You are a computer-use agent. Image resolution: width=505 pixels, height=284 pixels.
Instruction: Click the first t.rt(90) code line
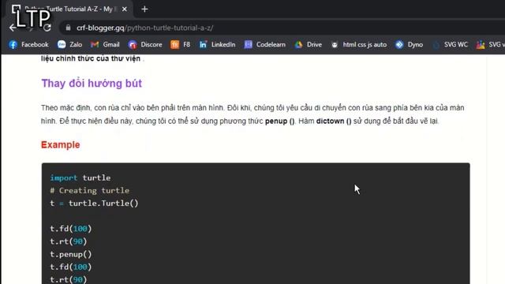69,241
